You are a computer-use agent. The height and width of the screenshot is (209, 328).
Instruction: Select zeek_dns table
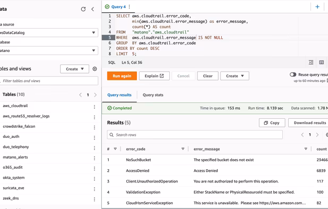(x=11, y=198)
